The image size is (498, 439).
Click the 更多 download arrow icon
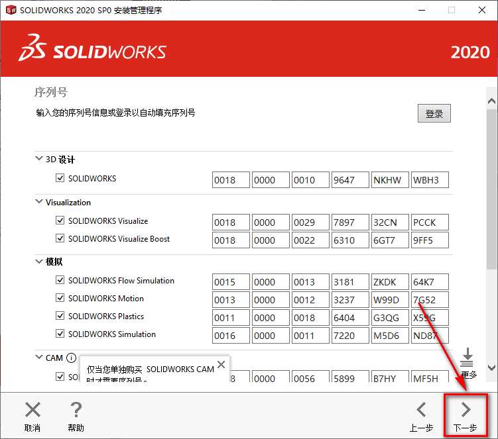pyautogui.click(x=467, y=358)
